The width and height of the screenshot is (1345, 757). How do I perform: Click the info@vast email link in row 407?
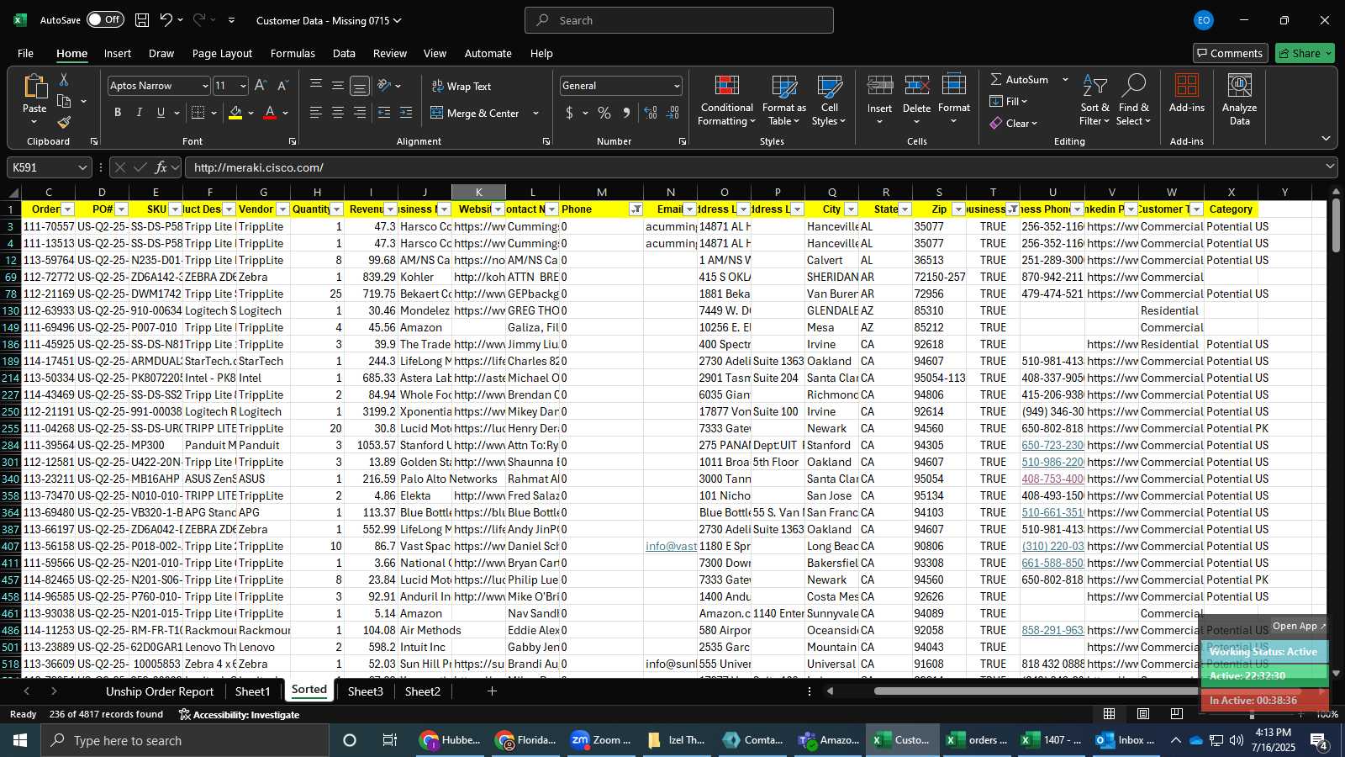click(671, 546)
